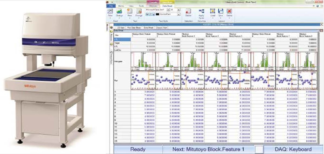Click the Change chart icon
Viewport: 324px width, 154px height.
coord(119,11)
